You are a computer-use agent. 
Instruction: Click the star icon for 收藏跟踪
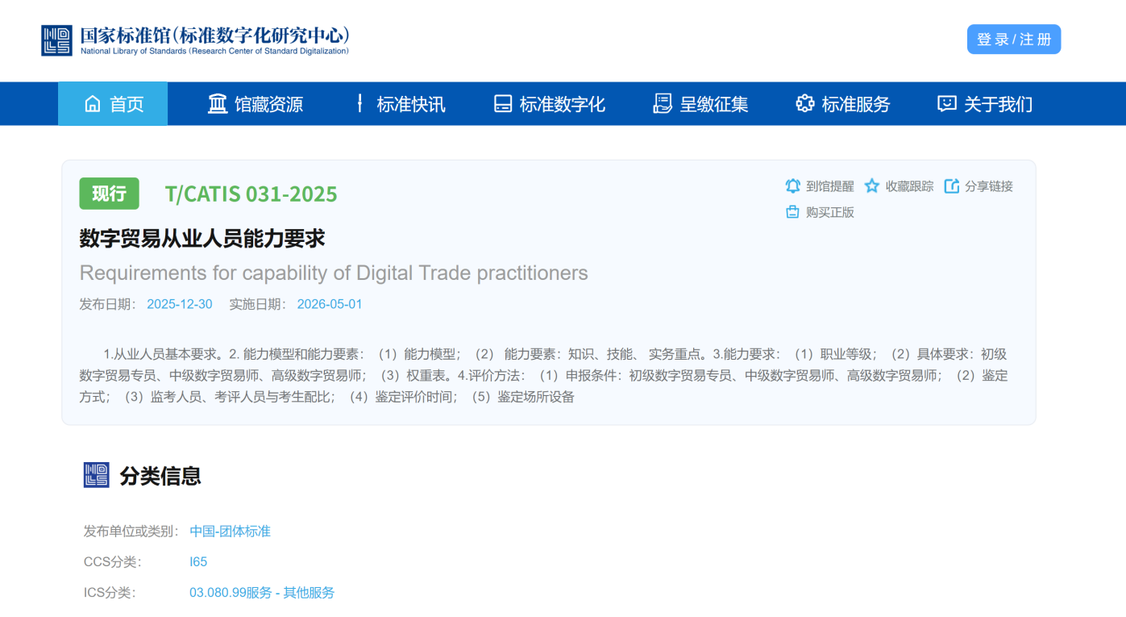(872, 186)
